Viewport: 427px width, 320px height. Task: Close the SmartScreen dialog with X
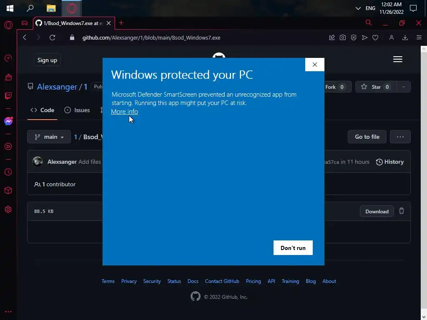click(314, 65)
